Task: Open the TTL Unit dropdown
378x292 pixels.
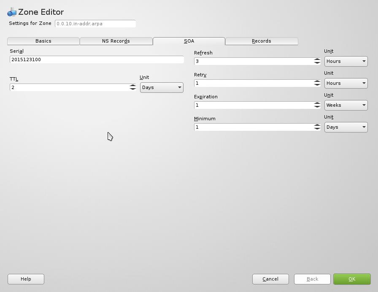Action: (162, 87)
